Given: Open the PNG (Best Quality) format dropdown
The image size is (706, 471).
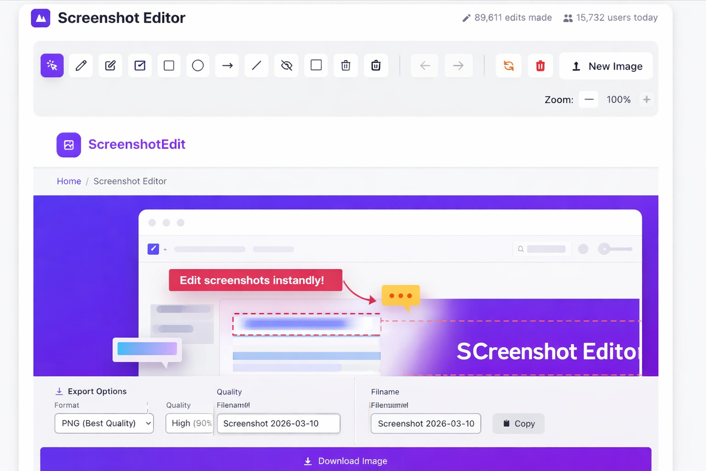Looking at the screenshot, I should point(104,423).
